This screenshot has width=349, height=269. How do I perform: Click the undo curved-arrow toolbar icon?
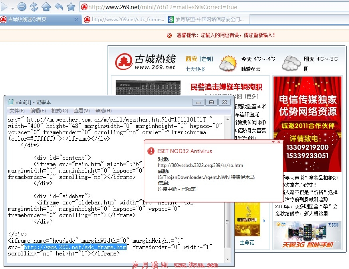[x=59, y=7]
